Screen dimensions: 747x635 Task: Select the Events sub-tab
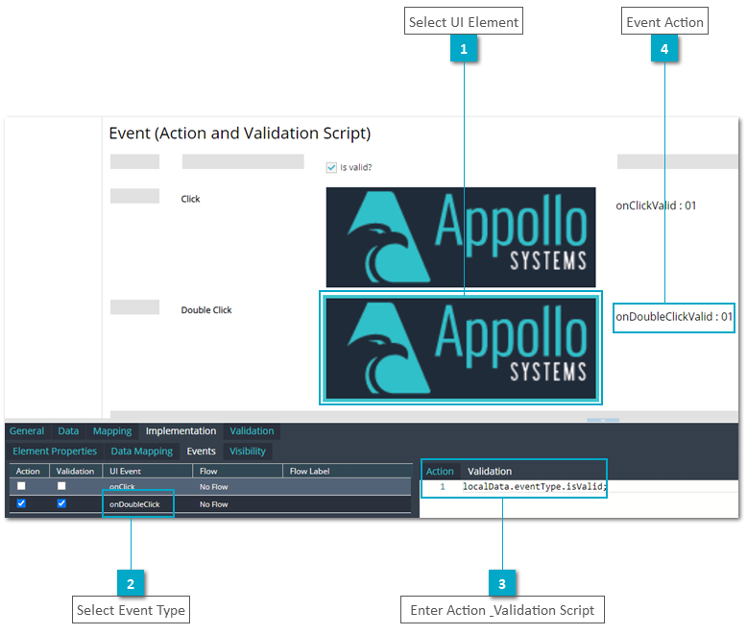[201, 451]
